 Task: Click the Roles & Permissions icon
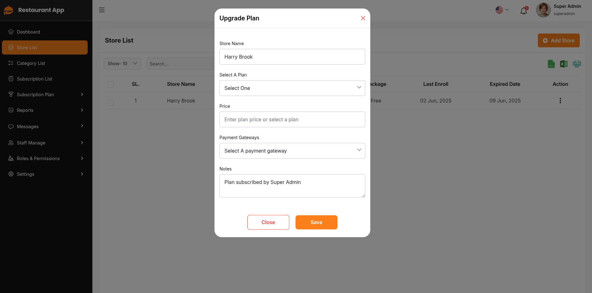[x=11, y=158]
